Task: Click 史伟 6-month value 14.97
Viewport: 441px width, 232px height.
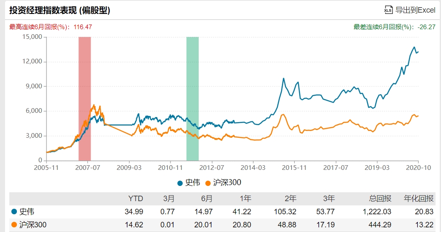Action: coord(203,212)
